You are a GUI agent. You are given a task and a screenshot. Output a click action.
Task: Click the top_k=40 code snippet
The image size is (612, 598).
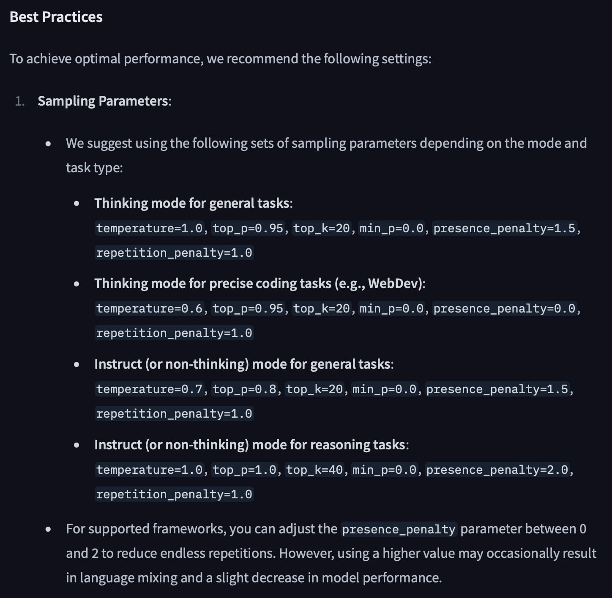[314, 470]
